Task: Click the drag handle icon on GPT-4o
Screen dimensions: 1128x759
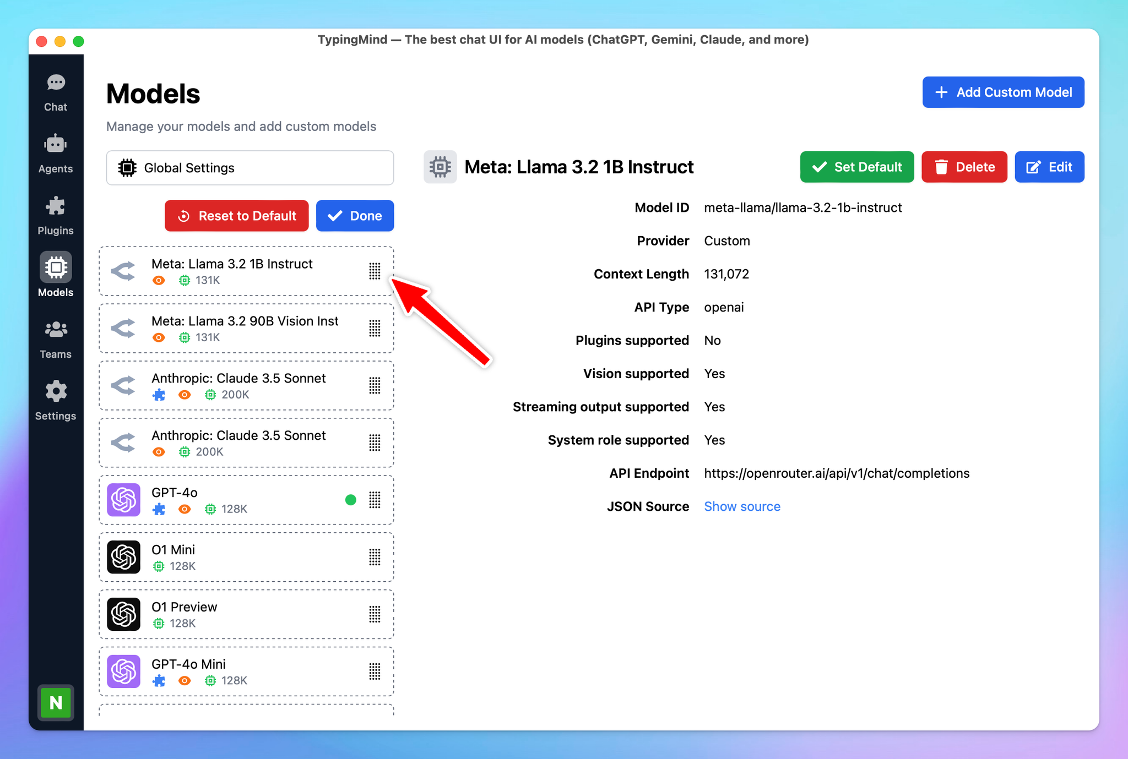Action: [x=376, y=500]
